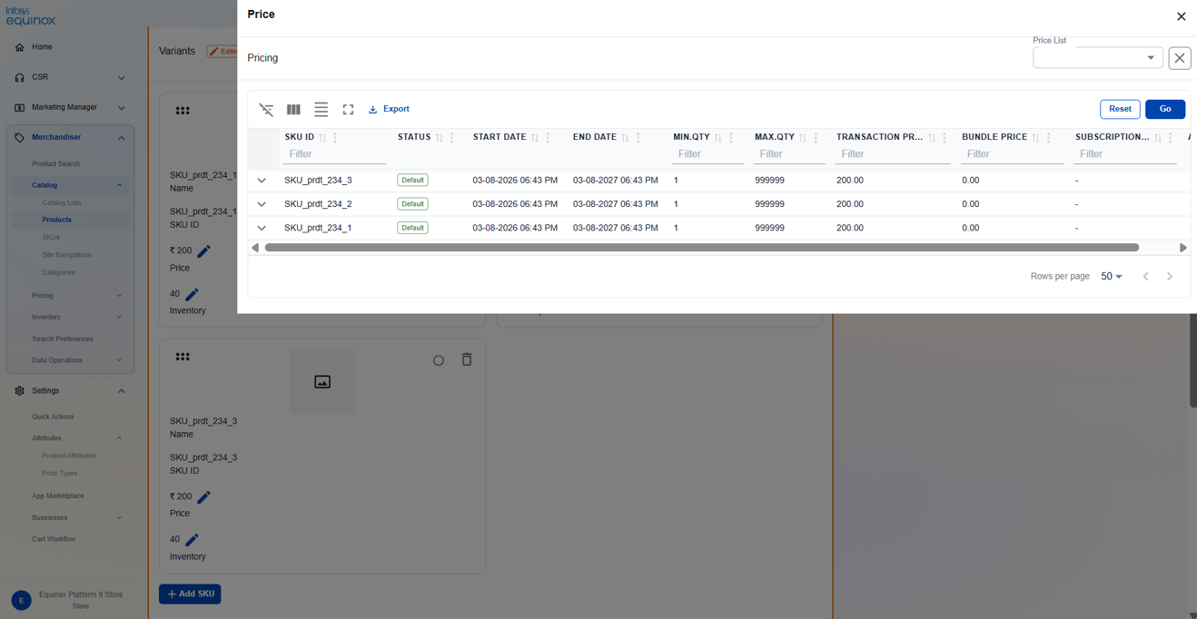Open the show/hide columns icon
This screenshot has width=1197, height=619.
pyautogui.click(x=293, y=109)
